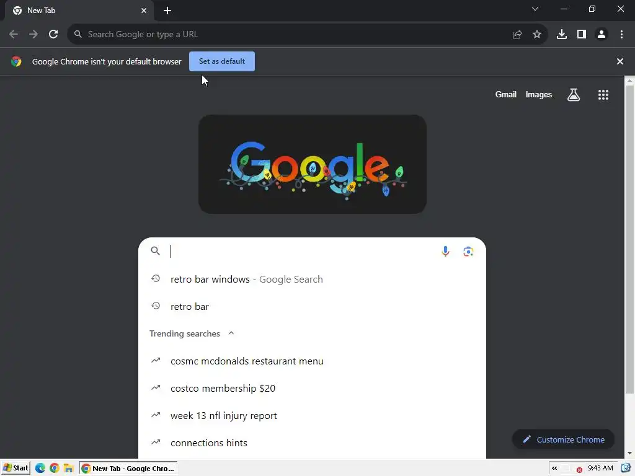Click the Google holiday doodle
The image size is (635, 476).
313,164
